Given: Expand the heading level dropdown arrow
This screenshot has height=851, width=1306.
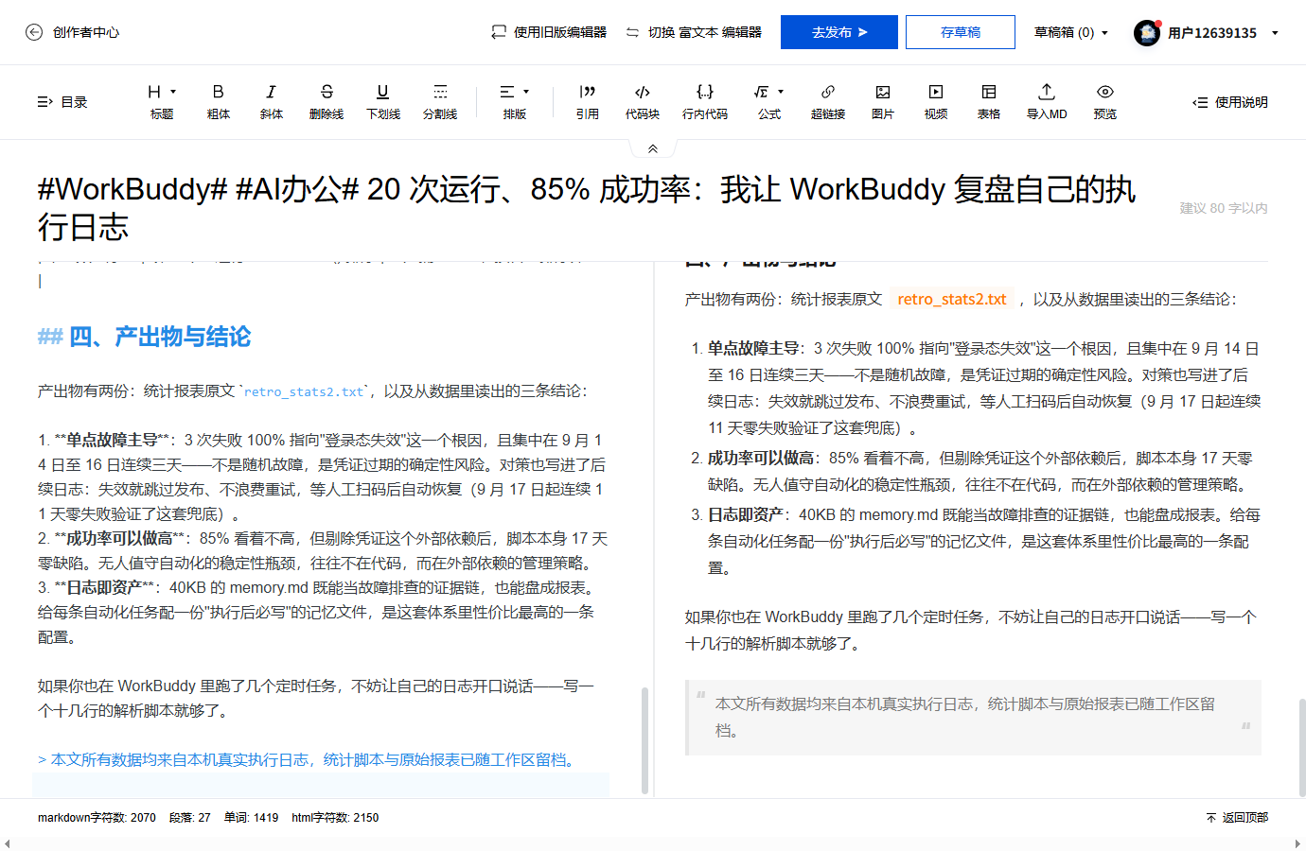Looking at the screenshot, I should [173, 92].
